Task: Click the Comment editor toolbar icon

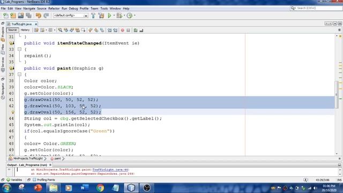Action: point(136,30)
